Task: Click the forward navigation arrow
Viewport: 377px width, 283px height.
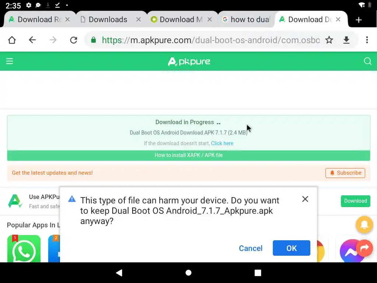Action: click(x=53, y=40)
